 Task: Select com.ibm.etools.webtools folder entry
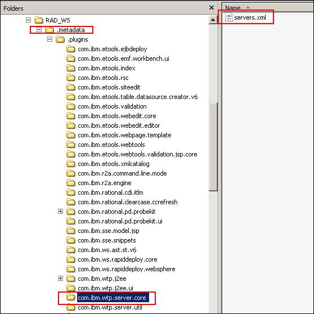111,145
